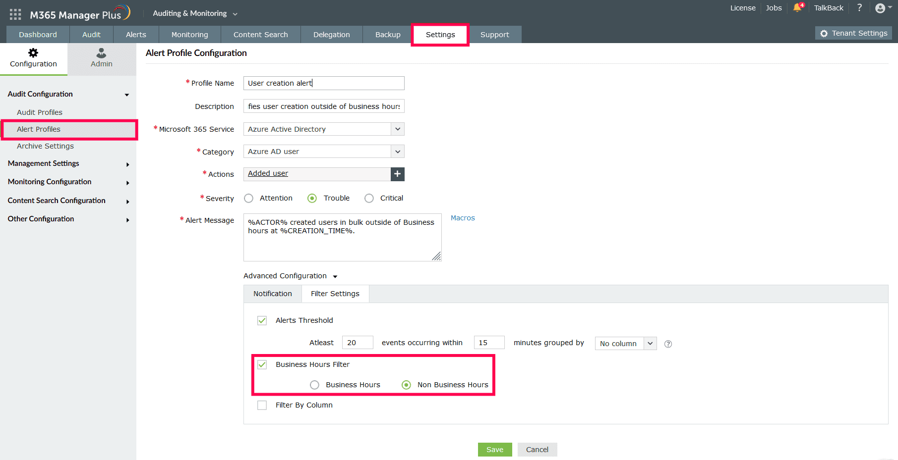Click the minutes value field
The image size is (898, 460).
point(489,343)
